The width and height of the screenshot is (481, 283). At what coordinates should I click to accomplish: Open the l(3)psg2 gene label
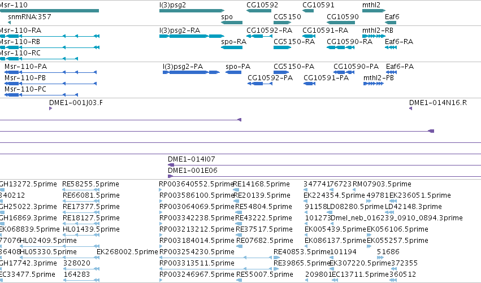point(172,5)
